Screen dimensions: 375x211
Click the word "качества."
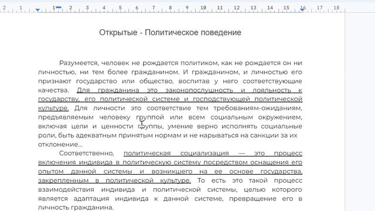[53, 90]
